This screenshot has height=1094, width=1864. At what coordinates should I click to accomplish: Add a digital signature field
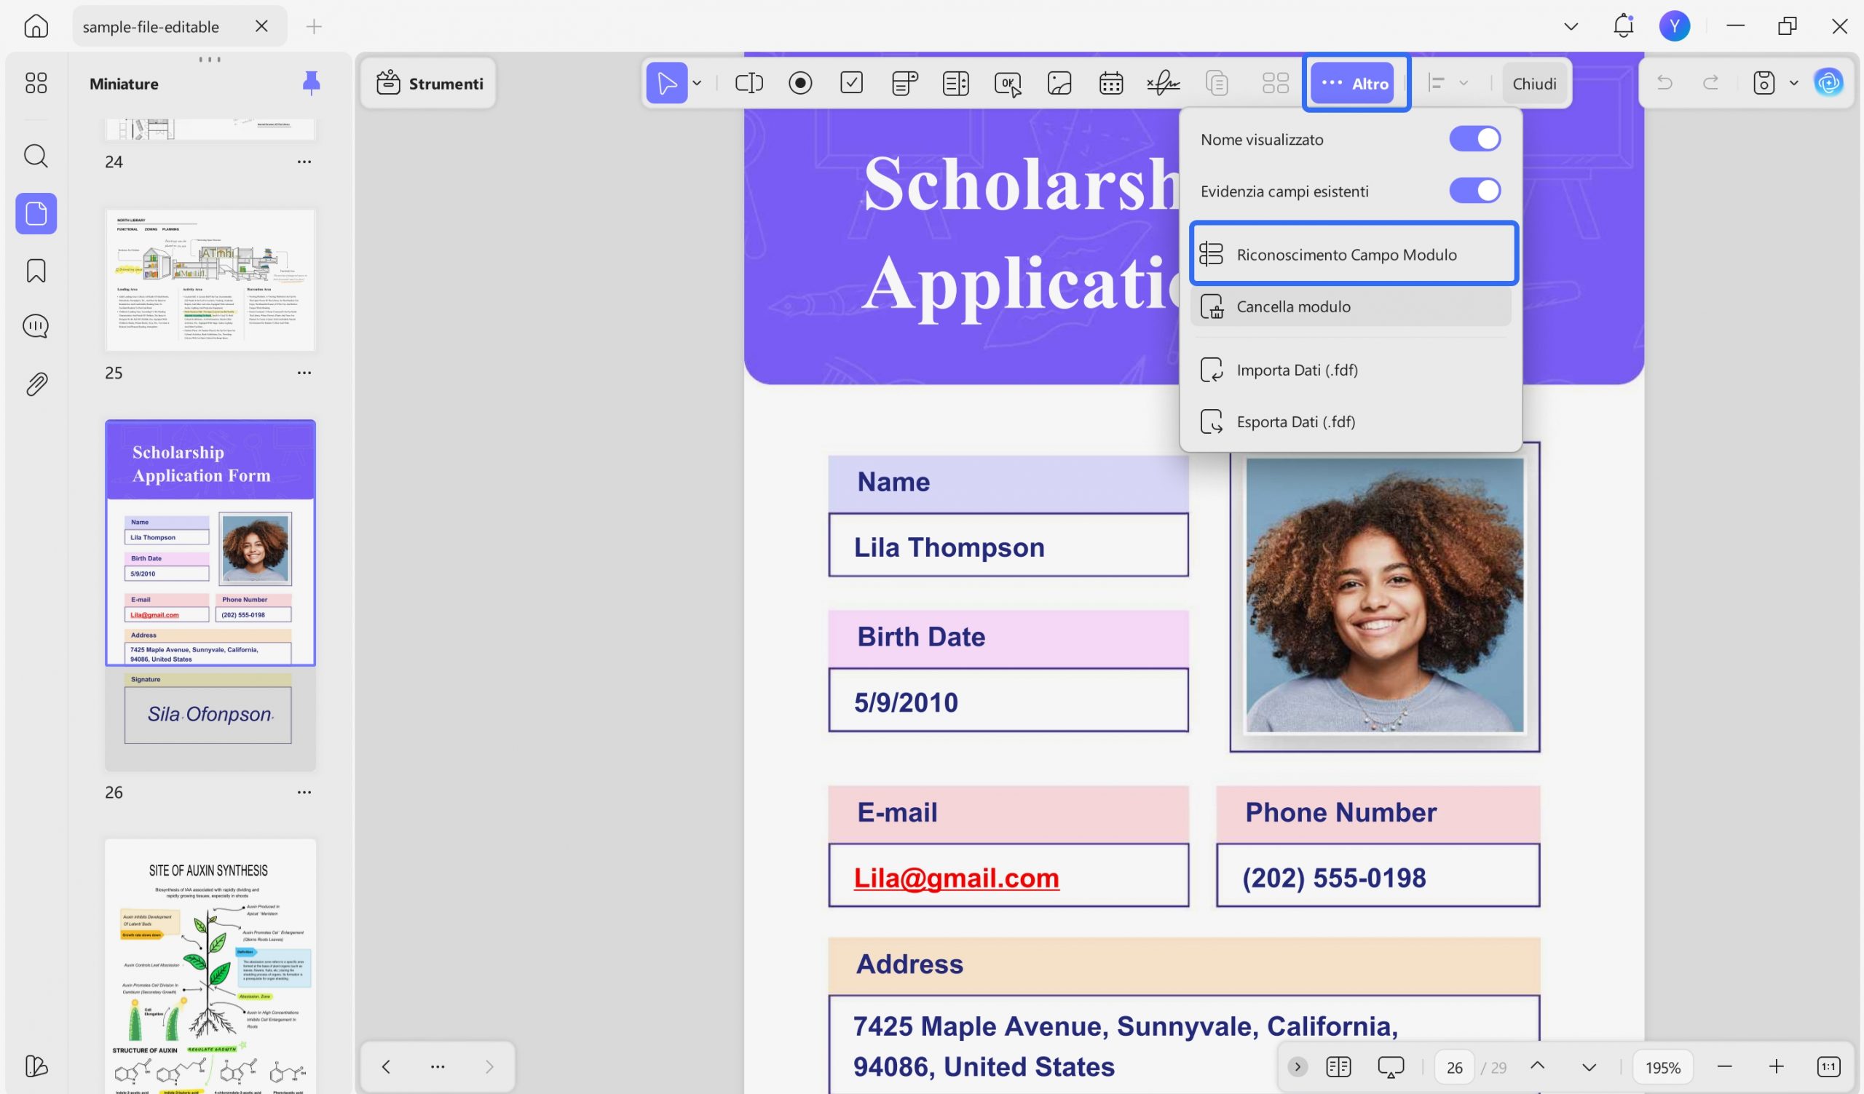pyautogui.click(x=1163, y=83)
